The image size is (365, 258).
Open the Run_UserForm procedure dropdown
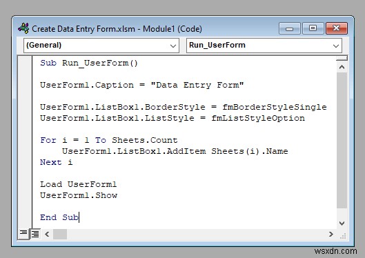264,46
